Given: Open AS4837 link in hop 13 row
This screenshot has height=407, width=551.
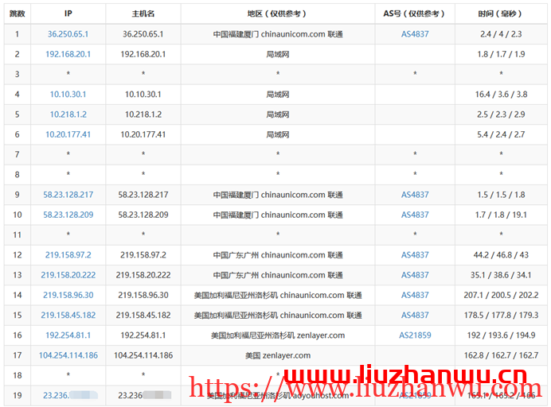Looking at the screenshot, I should pos(415,275).
